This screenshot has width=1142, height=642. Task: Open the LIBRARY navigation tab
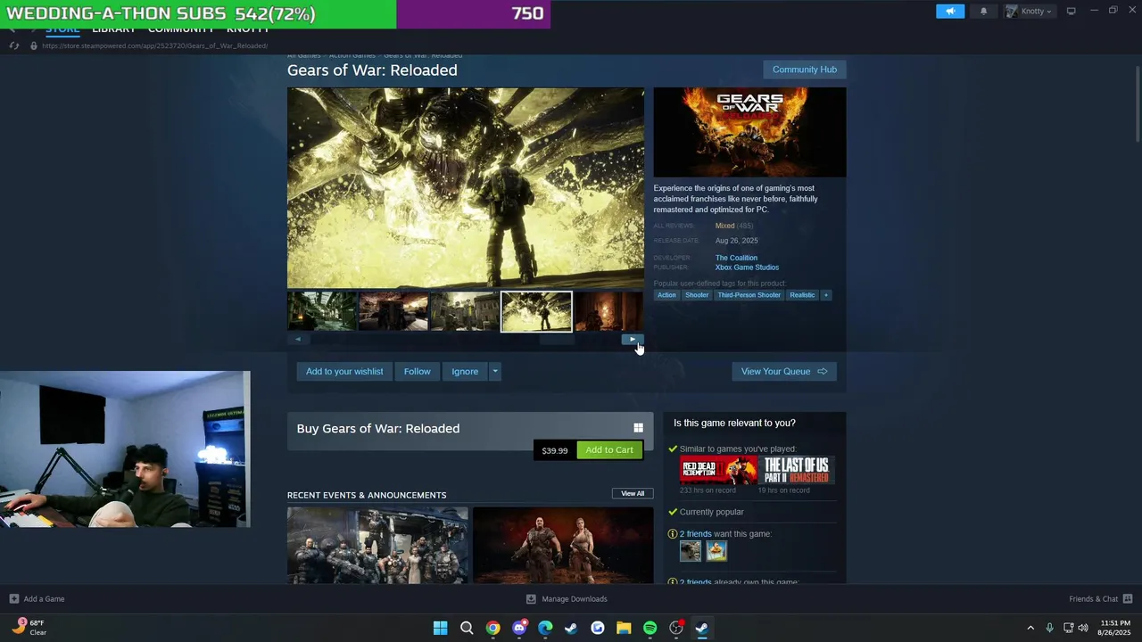(x=114, y=29)
